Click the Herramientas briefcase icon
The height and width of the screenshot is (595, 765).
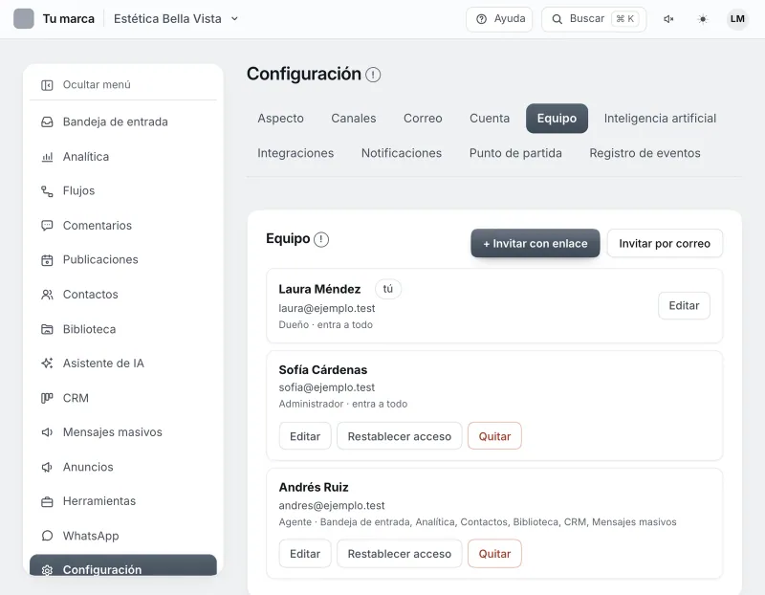pyautogui.click(x=47, y=502)
